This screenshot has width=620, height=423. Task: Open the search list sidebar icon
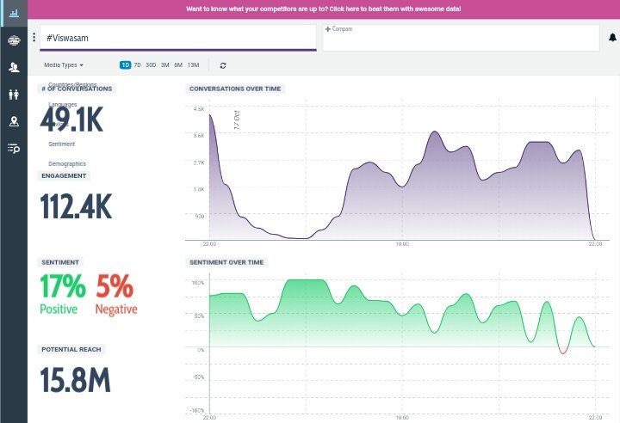coord(14,149)
